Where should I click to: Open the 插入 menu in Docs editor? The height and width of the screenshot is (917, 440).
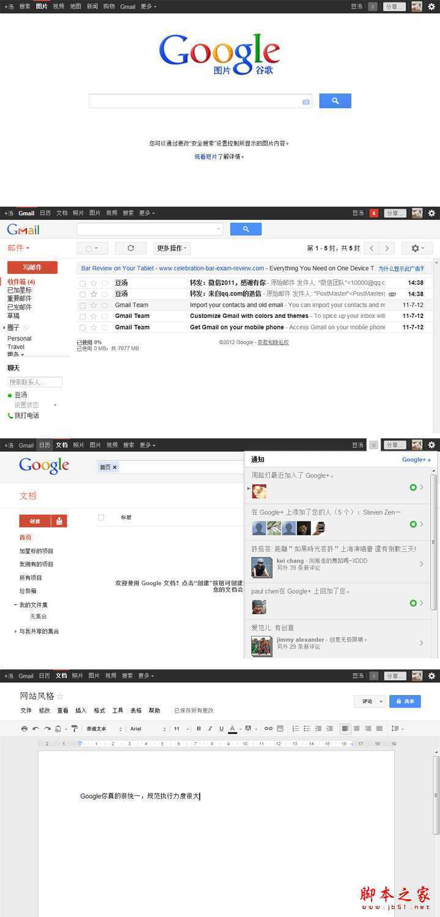[x=81, y=710]
